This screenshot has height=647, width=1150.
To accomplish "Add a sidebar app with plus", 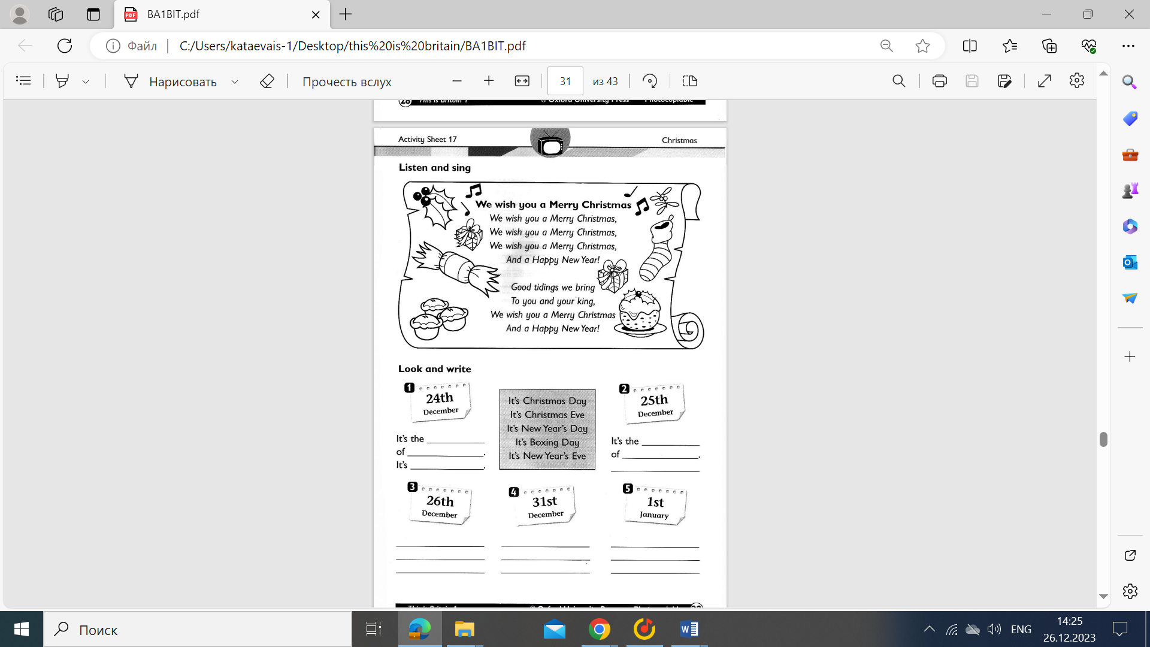I will 1130,356.
